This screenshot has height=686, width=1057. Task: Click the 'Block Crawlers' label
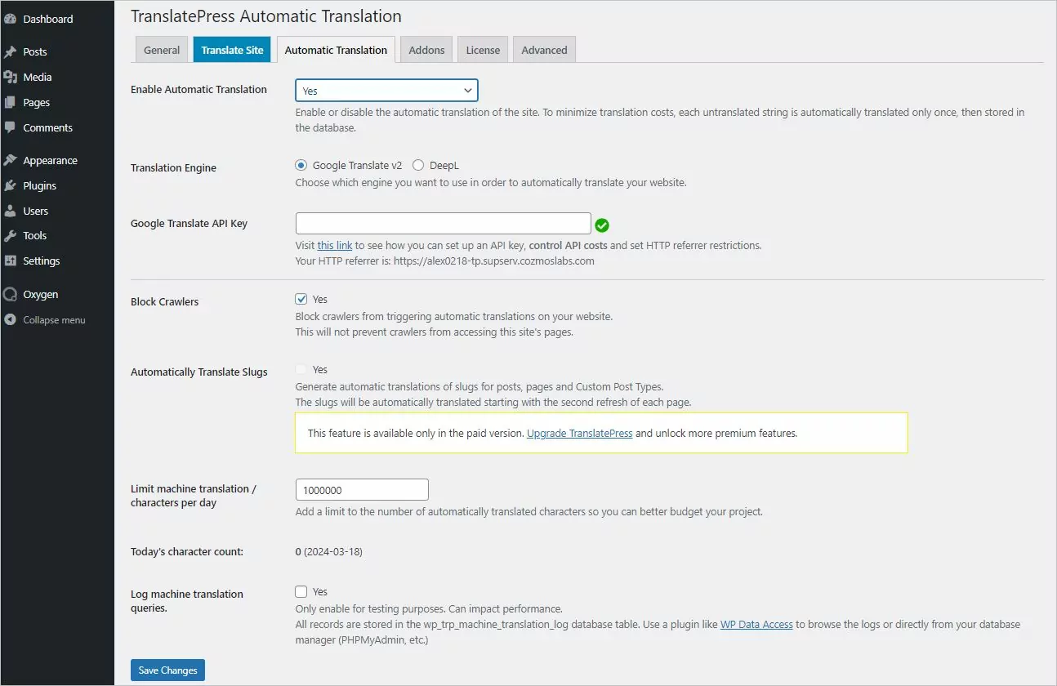[165, 301]
